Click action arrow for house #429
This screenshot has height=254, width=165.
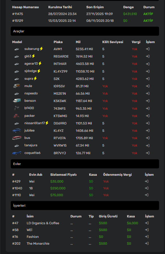coord(147,181)
